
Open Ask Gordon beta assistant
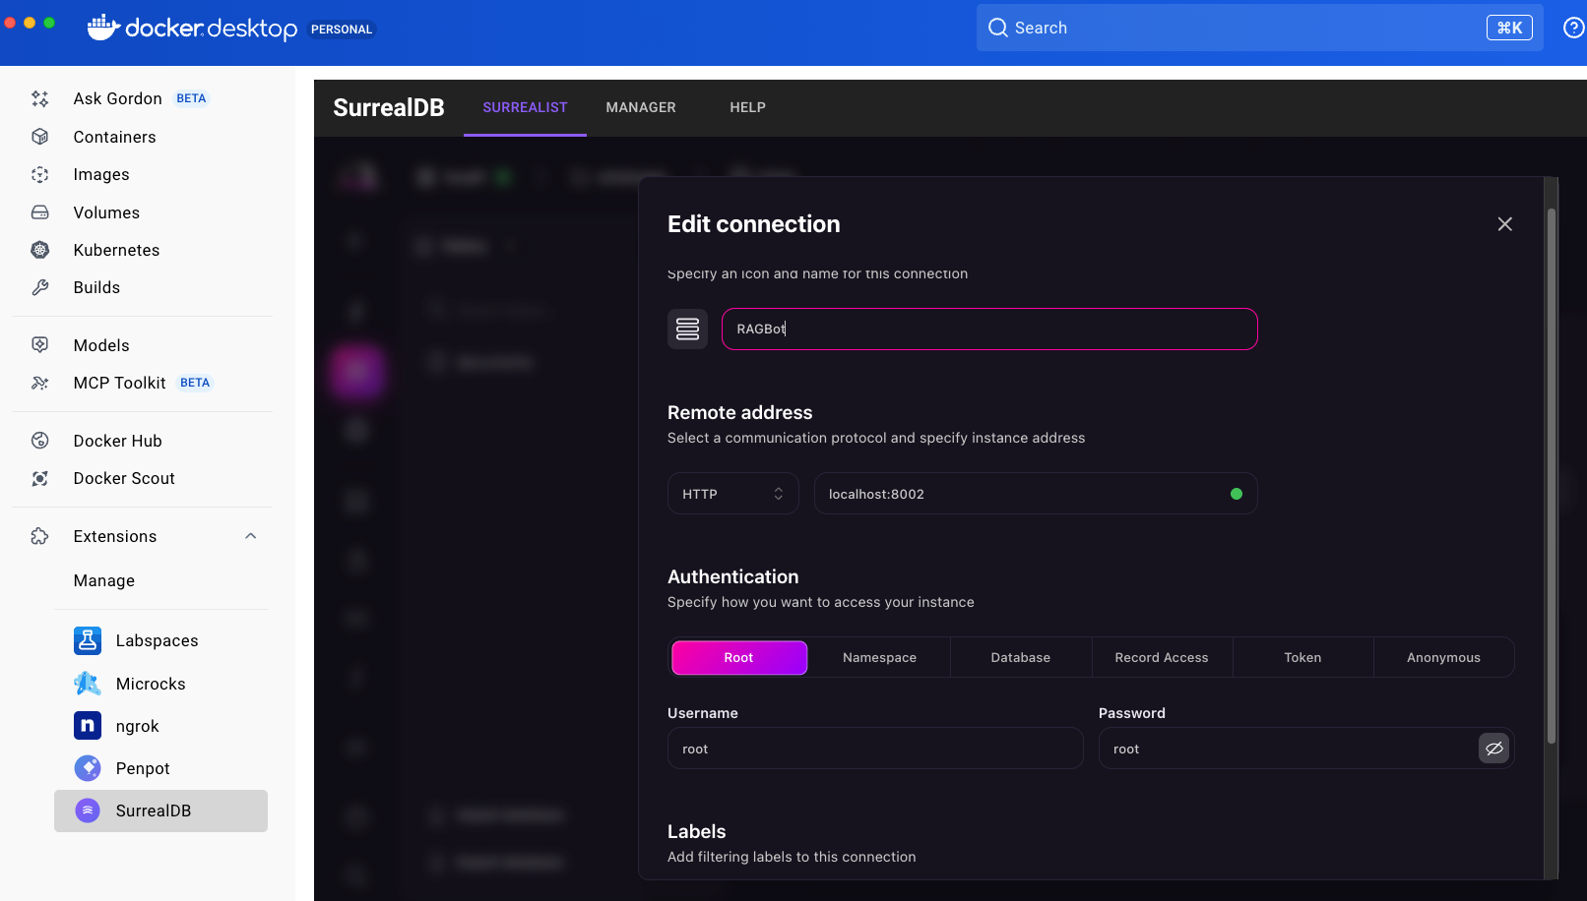(117, 98)
